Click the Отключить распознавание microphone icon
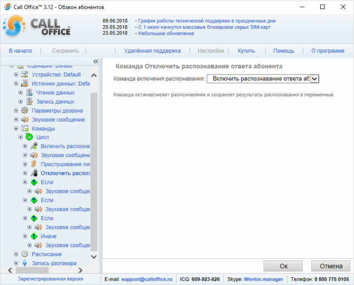 (34, 173)
